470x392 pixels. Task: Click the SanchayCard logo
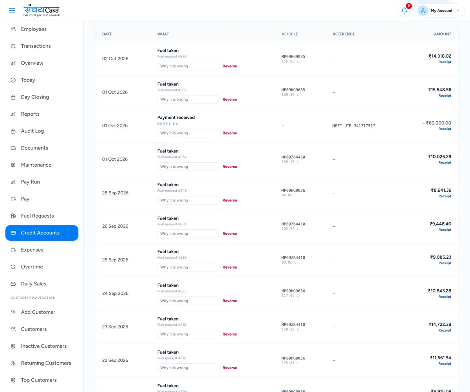pyautogui.click(x=42, y=11)
